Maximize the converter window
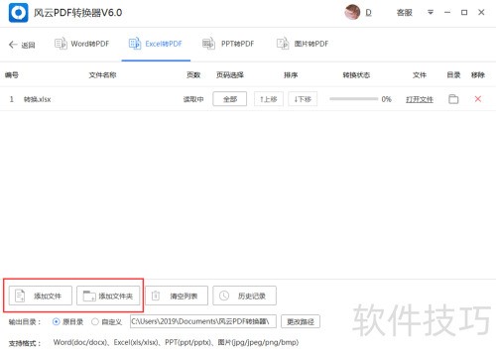This screenshot has height=357, width=496. tap(464, 13)
